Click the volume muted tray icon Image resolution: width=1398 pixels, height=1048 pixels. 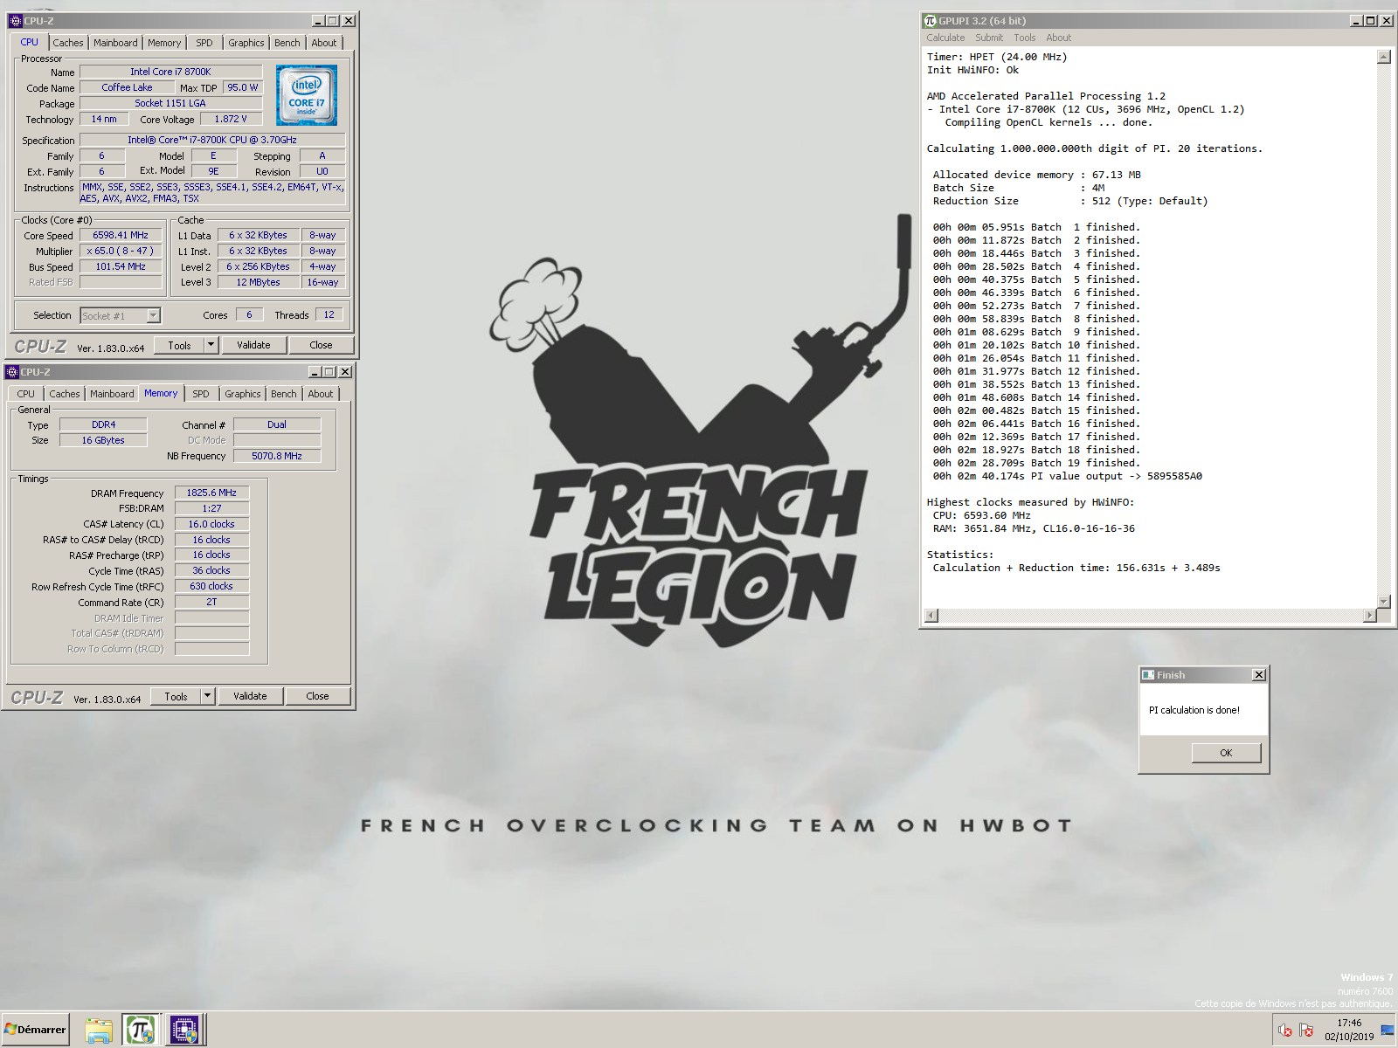(x=1284, y=1031)
